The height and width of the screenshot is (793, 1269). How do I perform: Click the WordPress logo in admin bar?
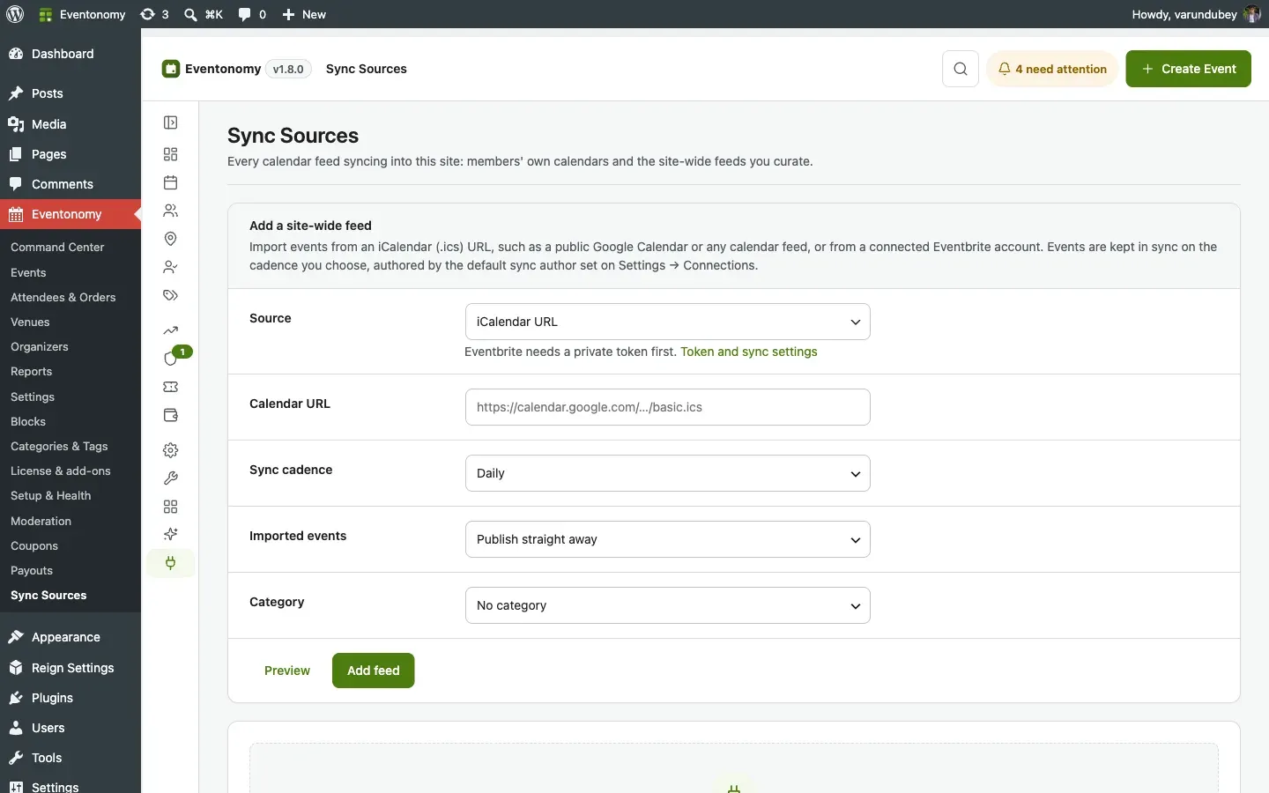point(15,14)
